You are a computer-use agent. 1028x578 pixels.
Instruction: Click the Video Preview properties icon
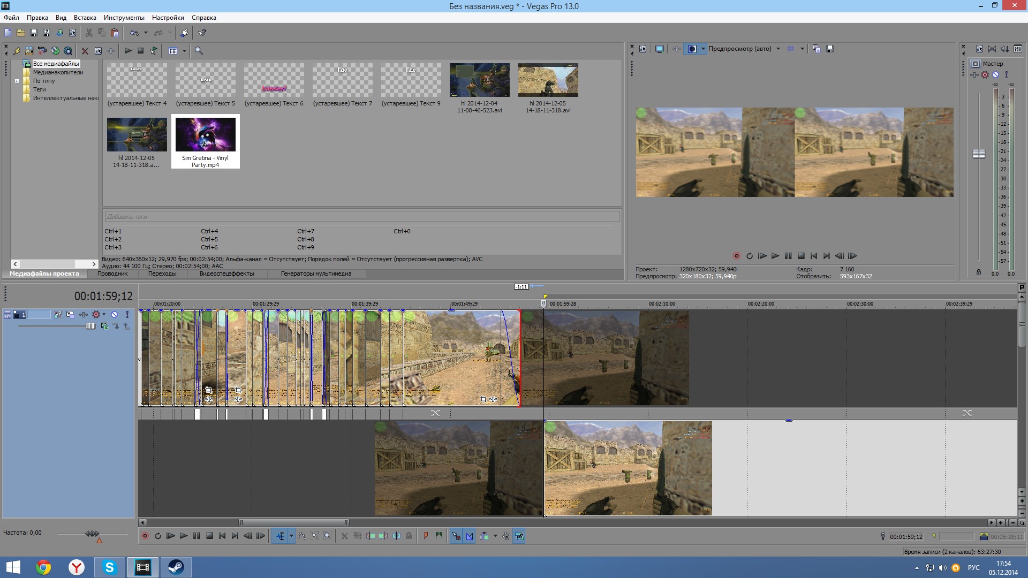643,49
